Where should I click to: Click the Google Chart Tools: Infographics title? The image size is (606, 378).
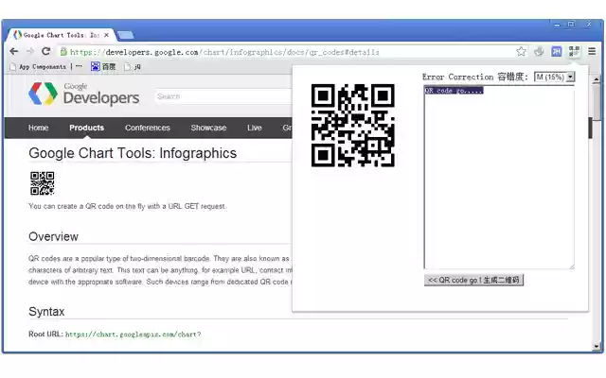click(x=133, y=153)
